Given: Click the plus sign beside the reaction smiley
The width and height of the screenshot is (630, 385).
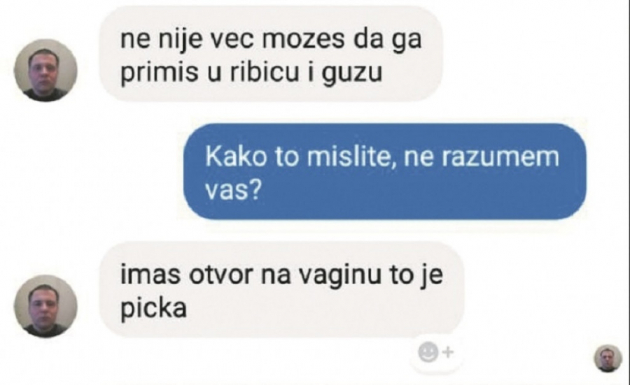Looking at the screenshot, I should tap(448, 353).
